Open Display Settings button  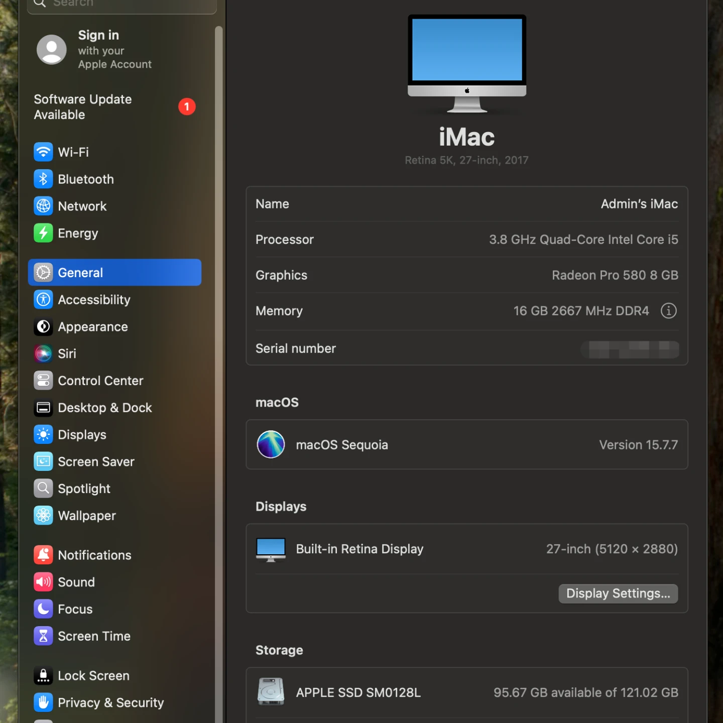pyautogui.click(x=618, y=593)
